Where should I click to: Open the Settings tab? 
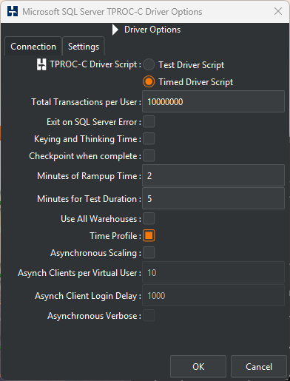(84, 47)
